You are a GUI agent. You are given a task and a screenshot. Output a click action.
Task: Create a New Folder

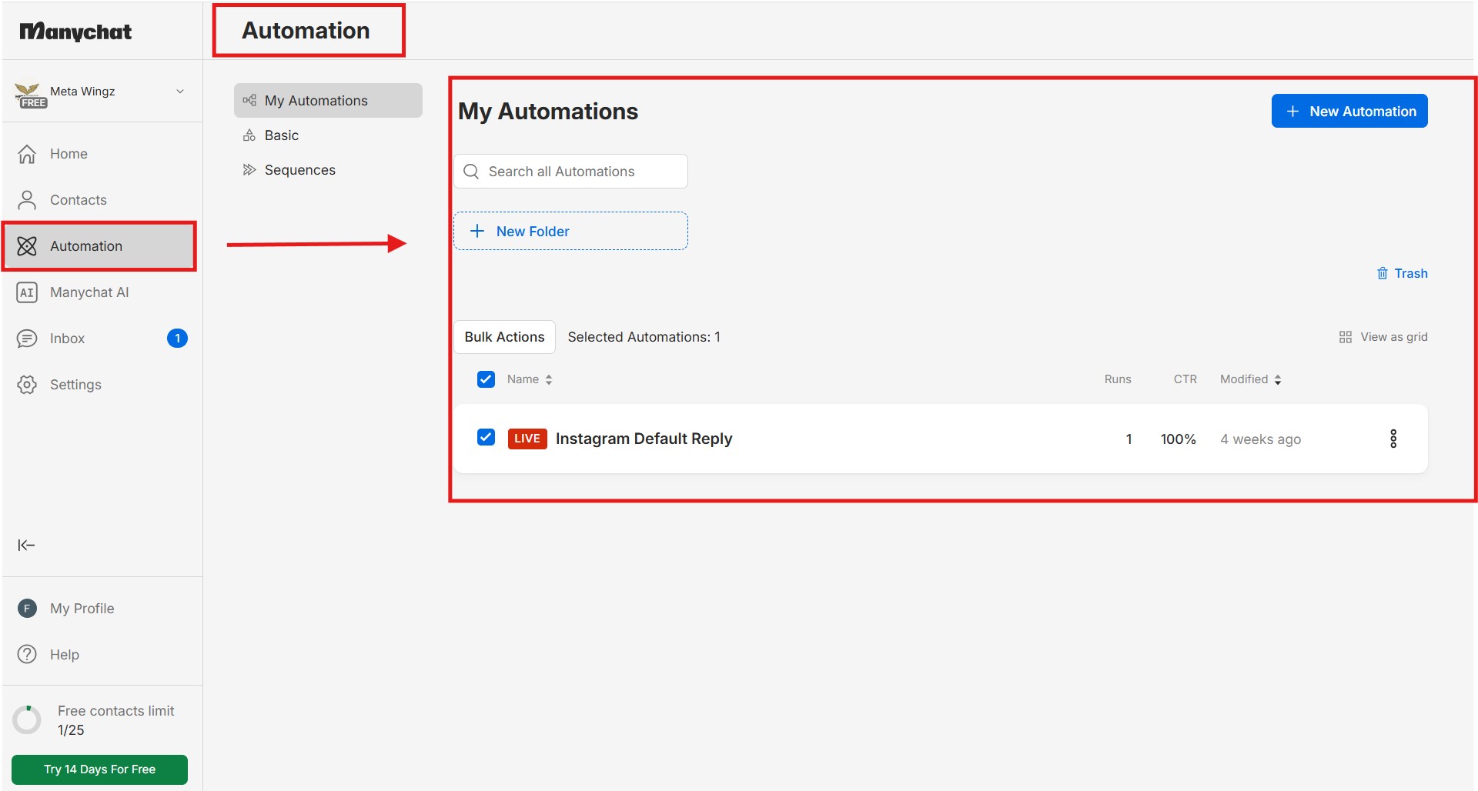click(570, 231)
